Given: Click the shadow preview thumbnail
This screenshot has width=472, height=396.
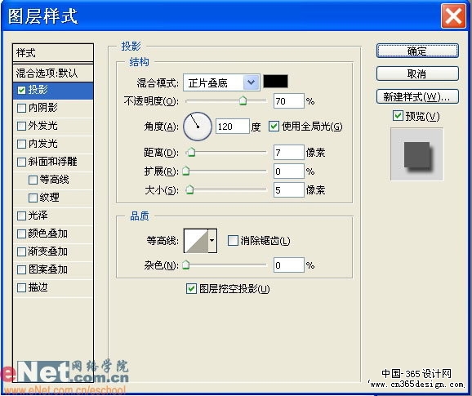Looking at the screenshot, I should coord(416,154).
